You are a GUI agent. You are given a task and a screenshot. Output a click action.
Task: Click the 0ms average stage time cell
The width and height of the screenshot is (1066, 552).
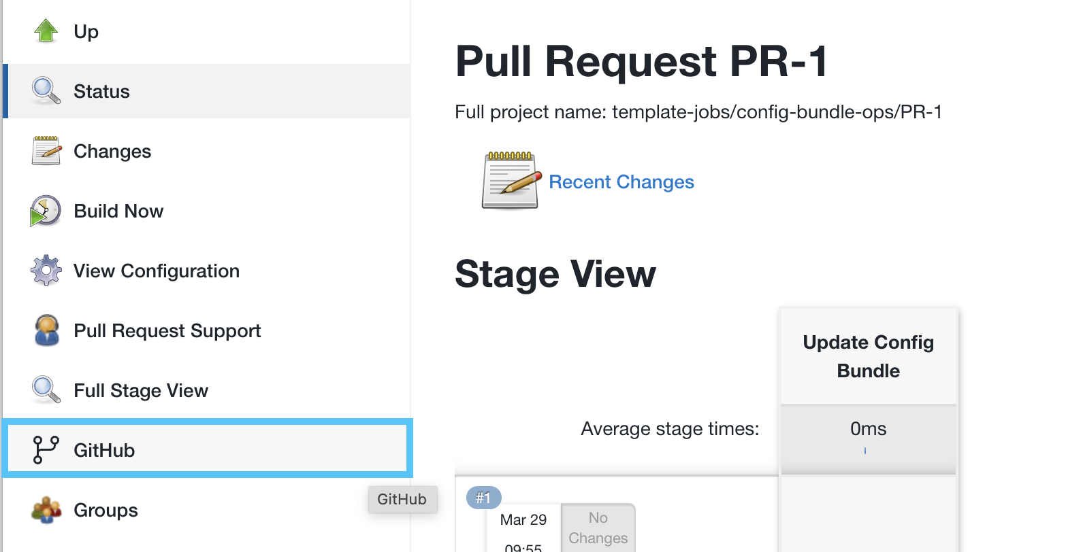tap(868, 428)
